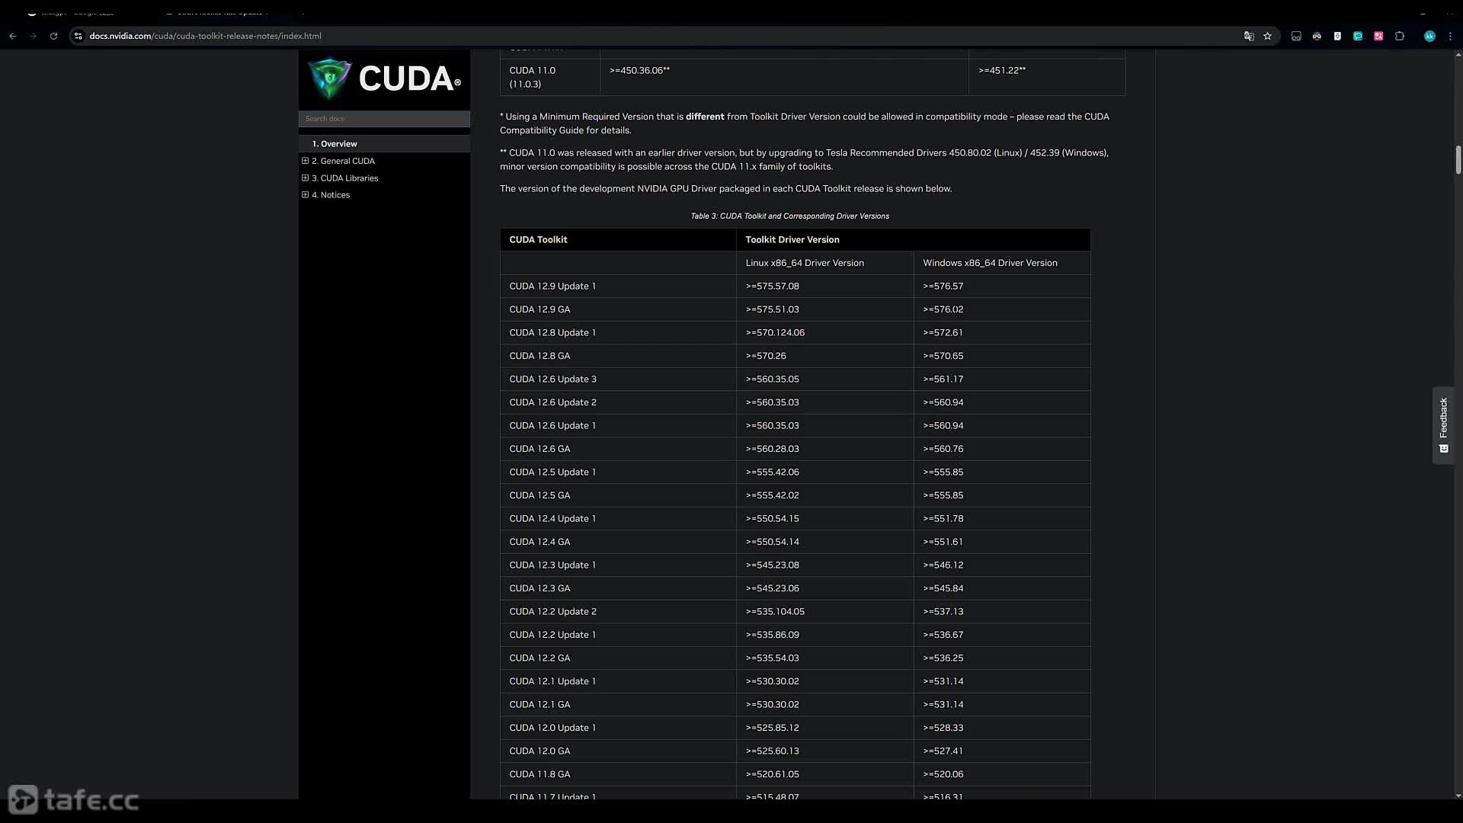The width and height of the screenshot is (1463, 823).
Task: Click the CUDA 11.8 GA row
Action: coord(795,774)
